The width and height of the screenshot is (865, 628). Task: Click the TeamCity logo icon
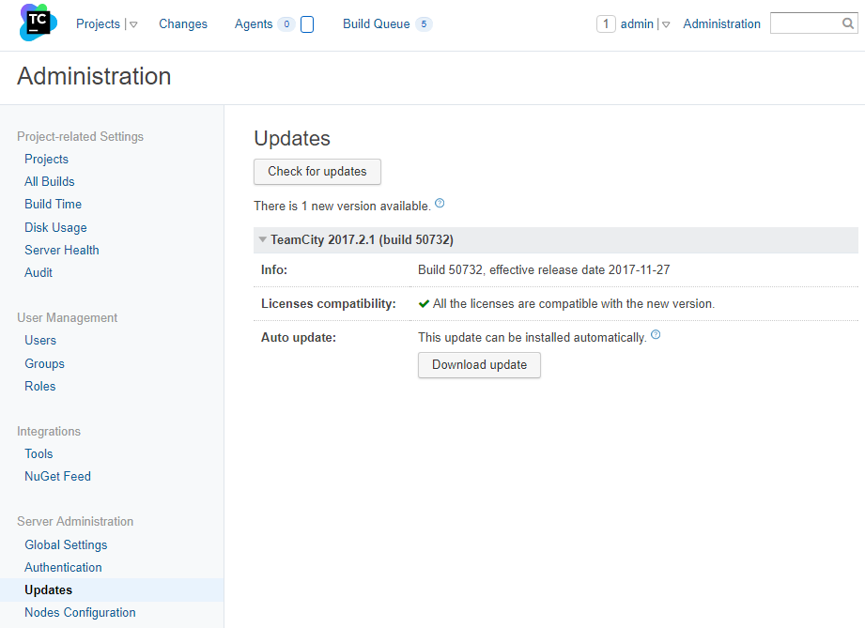click(x=39, y=23)
